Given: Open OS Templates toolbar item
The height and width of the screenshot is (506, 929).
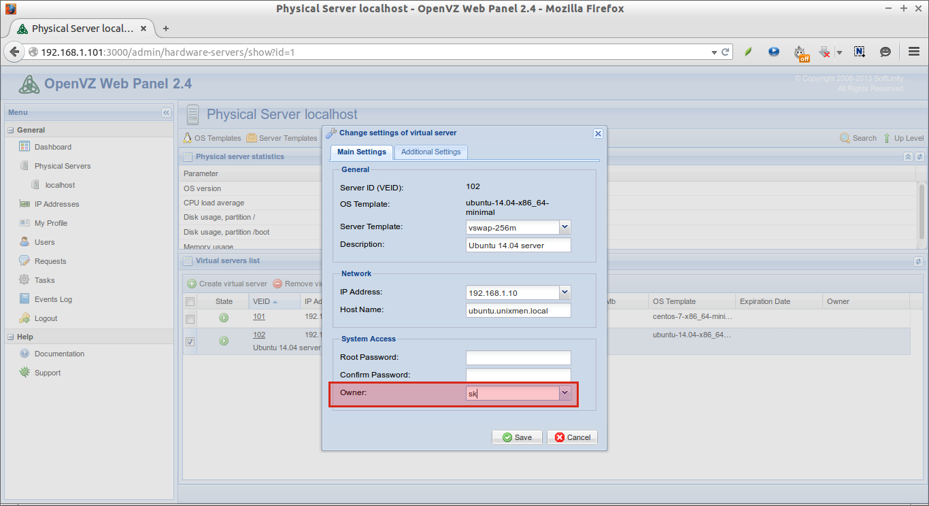Looking at the screenshot, I should click(x=212, y=138).
